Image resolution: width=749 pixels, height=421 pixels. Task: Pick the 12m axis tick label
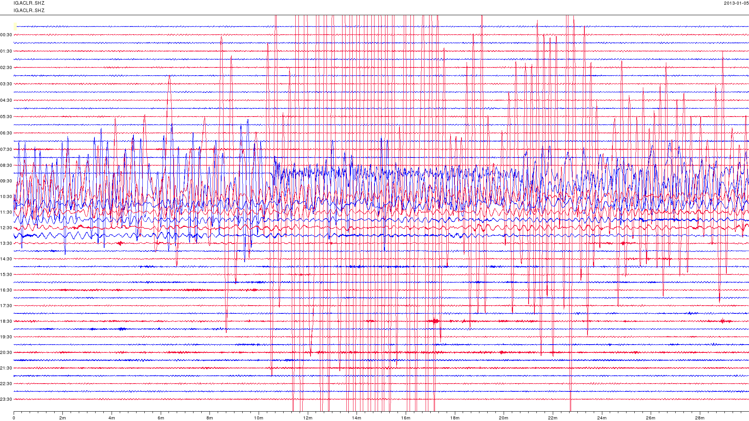(x=308, y=418)
